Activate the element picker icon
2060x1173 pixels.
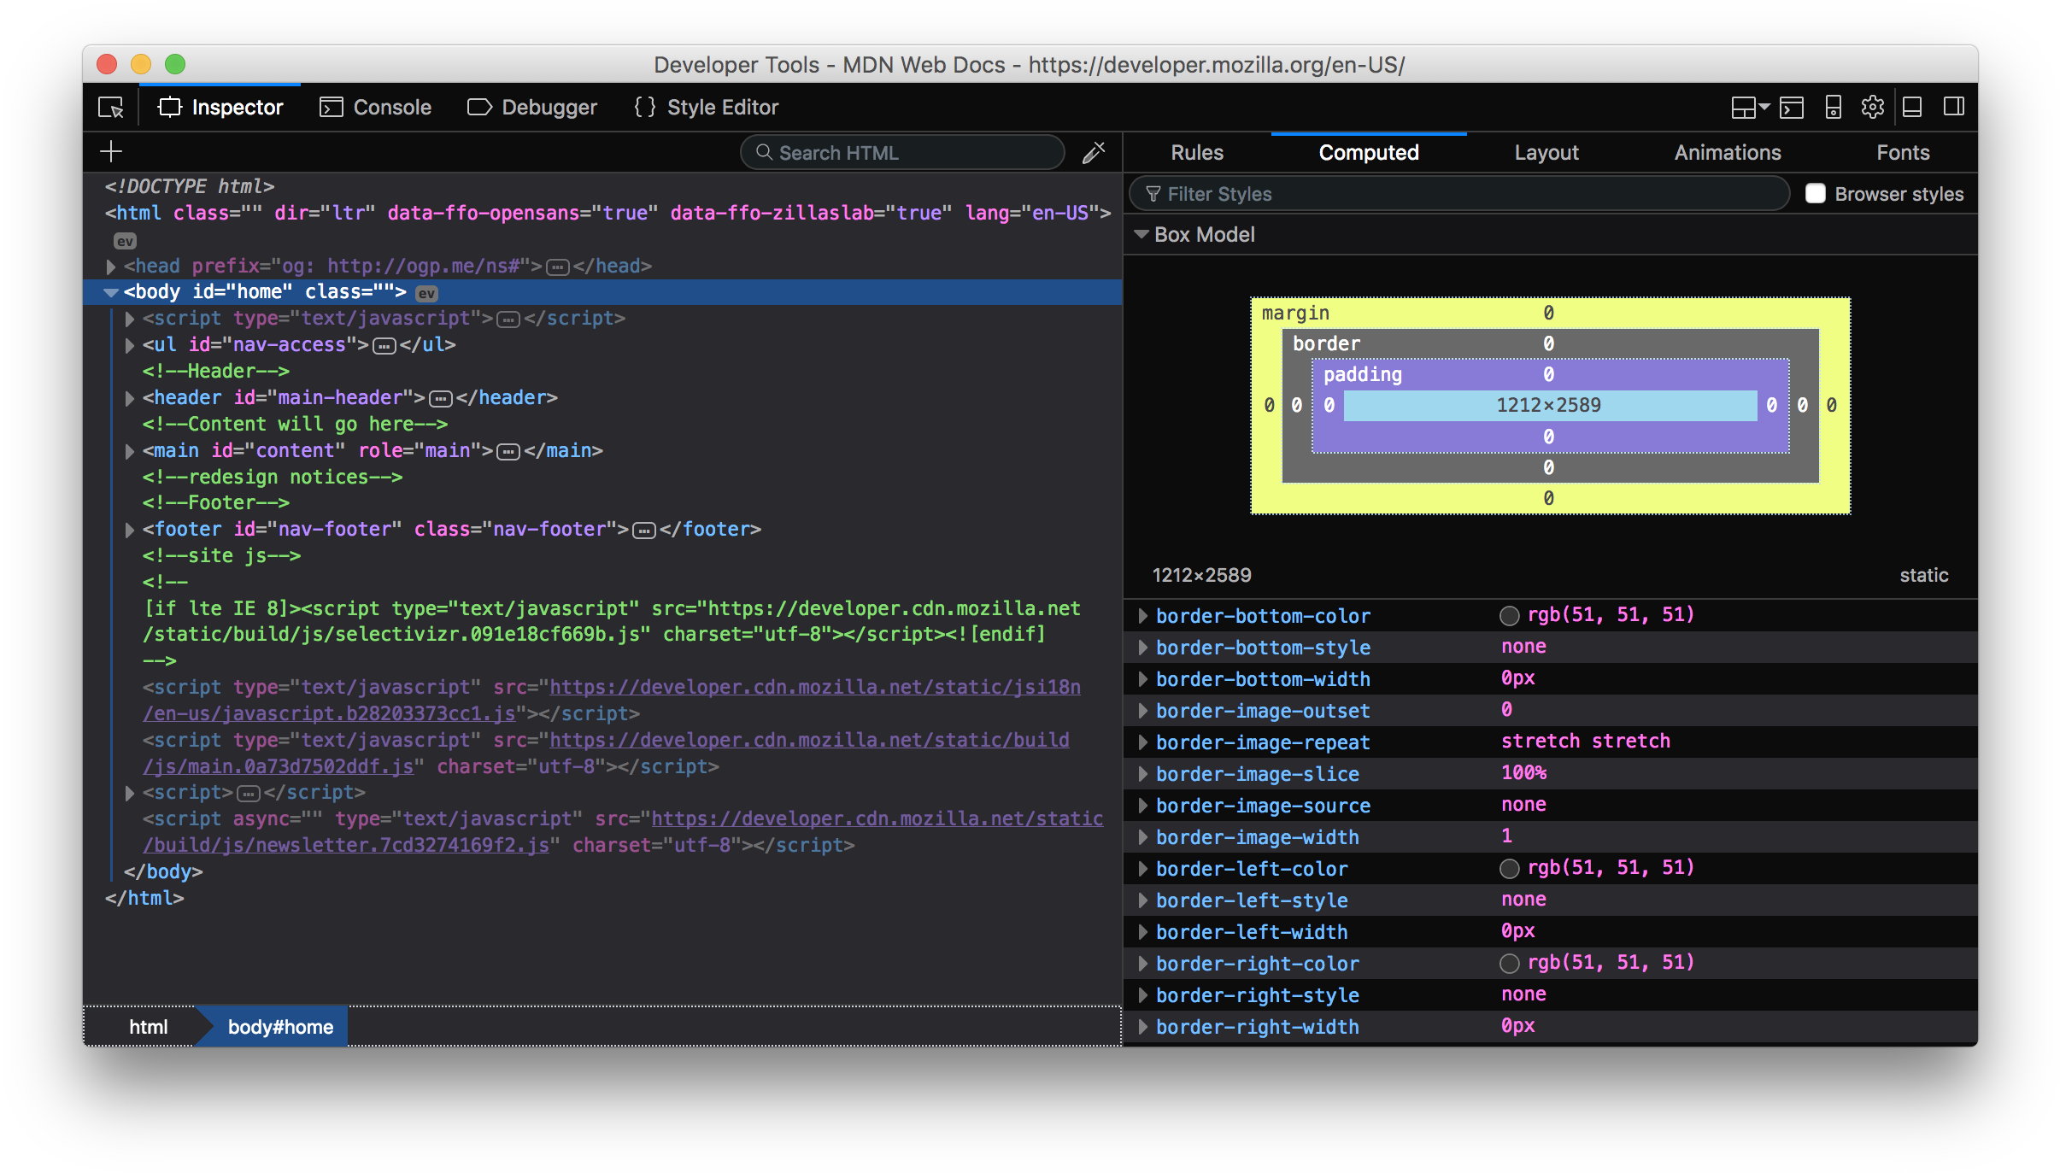111,108
